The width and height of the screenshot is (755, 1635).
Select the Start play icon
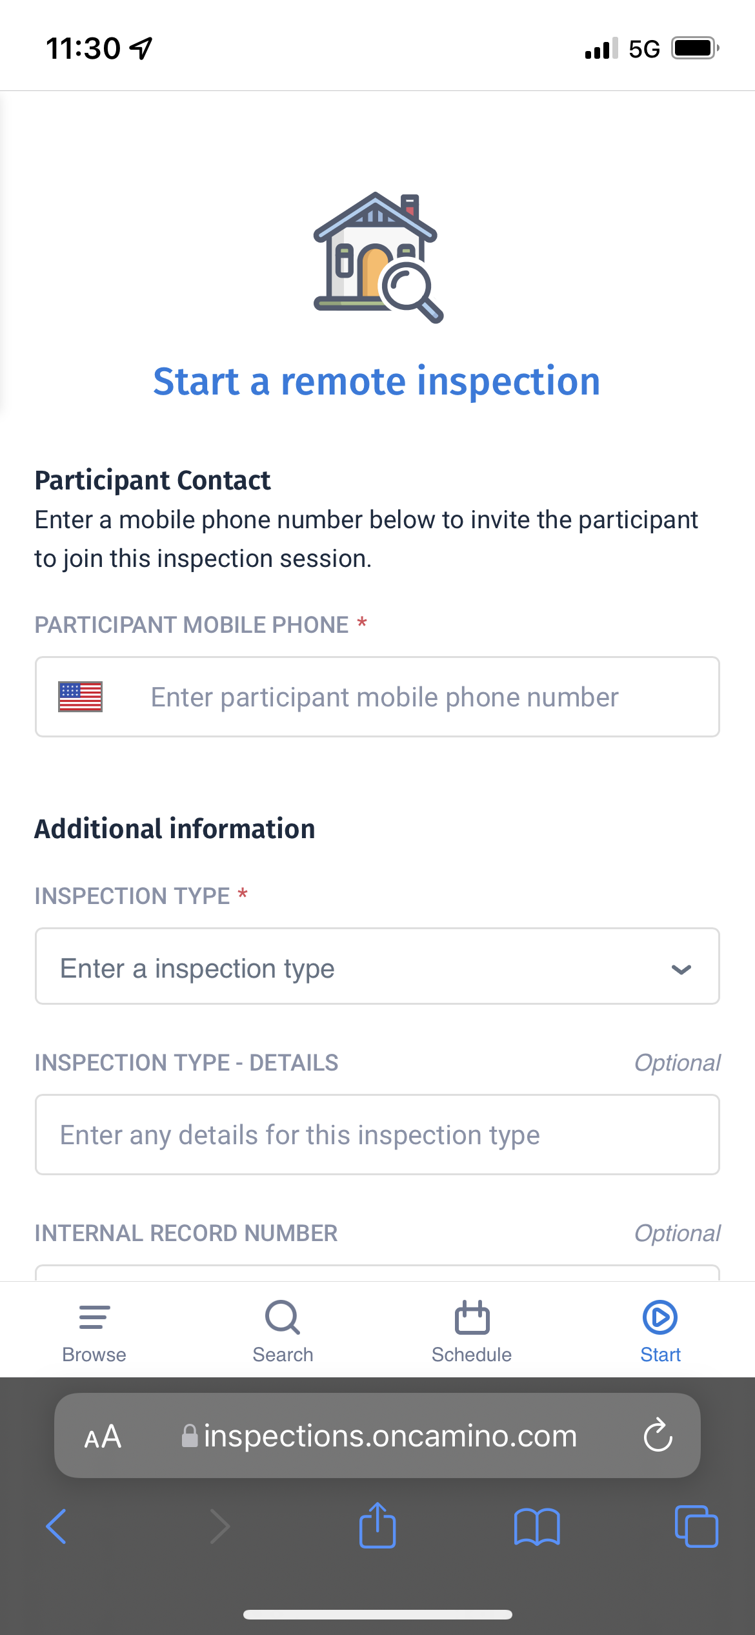tap(660, 1317)
